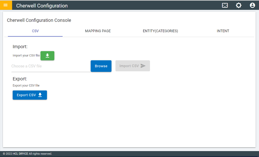Image resolution: width=259 pixels, height=157 pixels.
Task: Click the Browse button
Action: pyautogui.click(x=101, y=66)
